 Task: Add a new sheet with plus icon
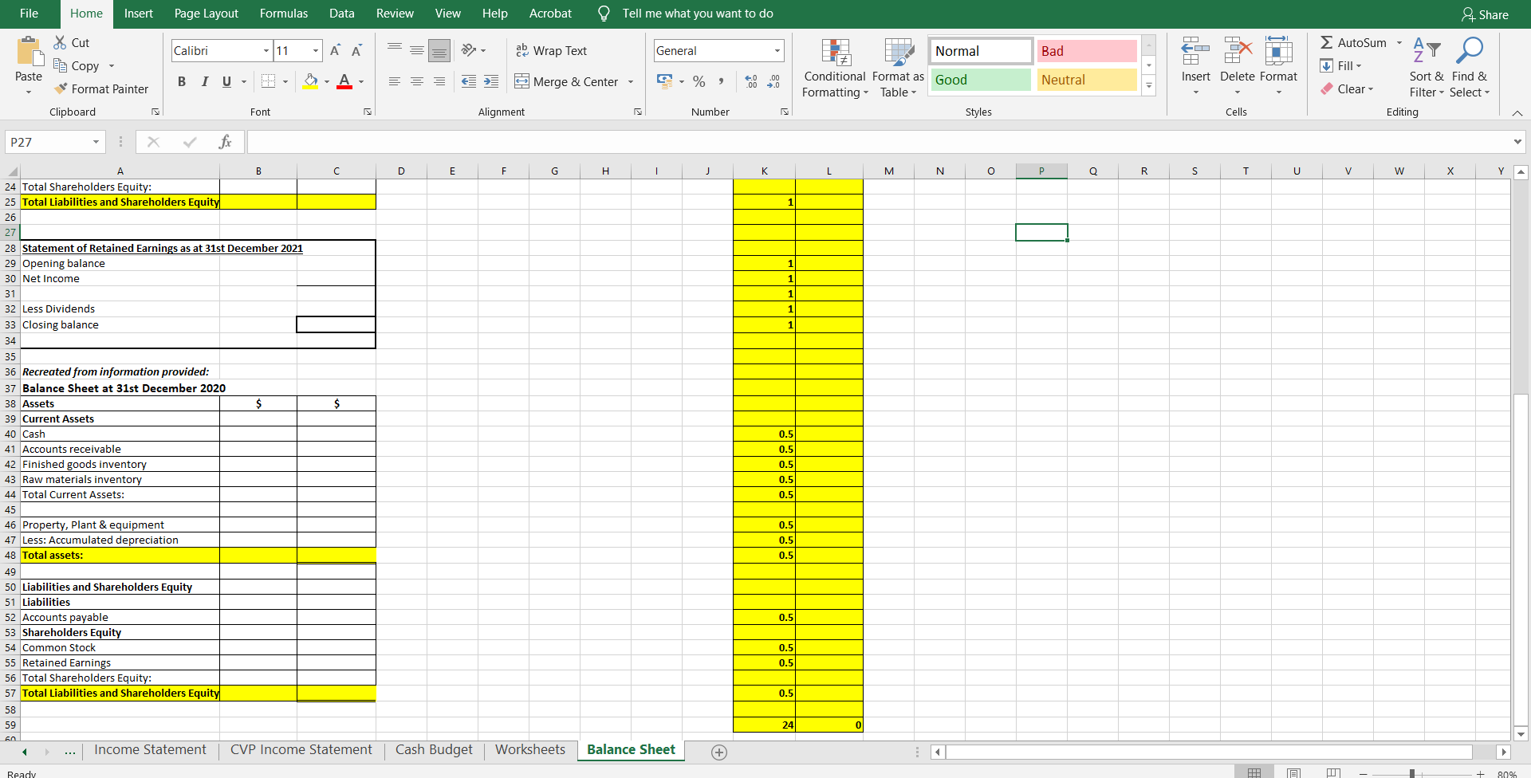pos(719,752)
